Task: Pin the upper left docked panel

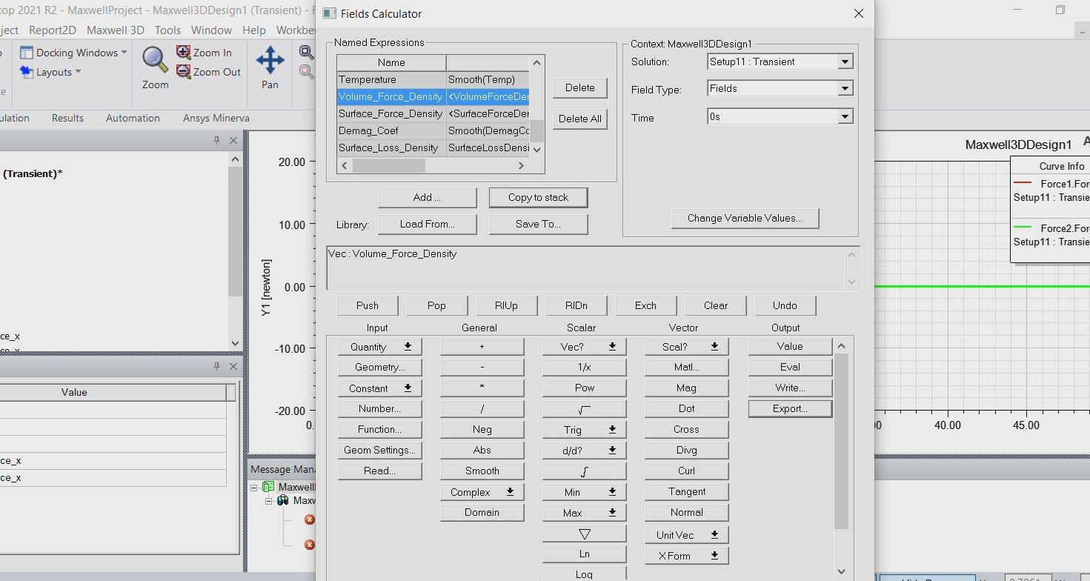Action: point(217,140)
